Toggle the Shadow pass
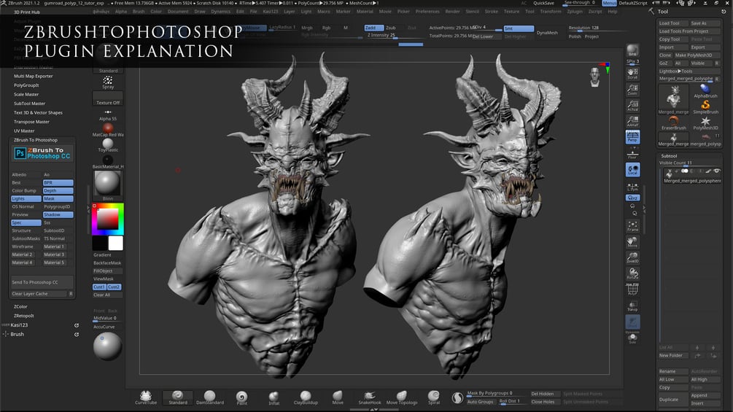 [x=58, y=214]
